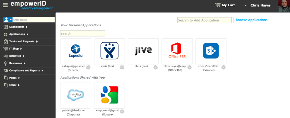Click the IT Shop cart icon
Image resolution: width=290 pixels, height=118 pixels.
6,49
